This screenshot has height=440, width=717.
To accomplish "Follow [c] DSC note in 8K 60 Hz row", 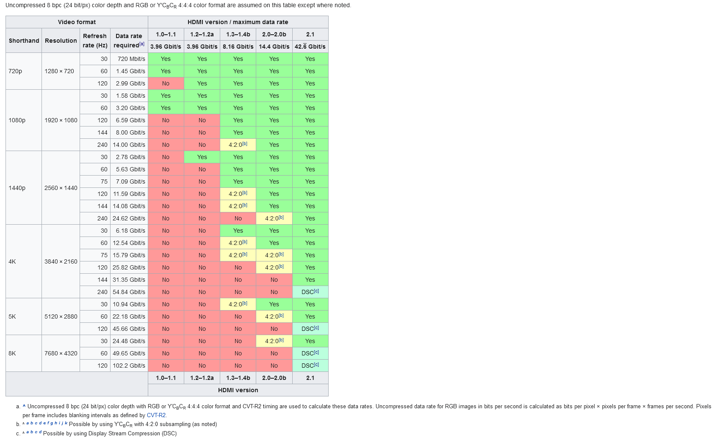I will click(x=316, y=352).
